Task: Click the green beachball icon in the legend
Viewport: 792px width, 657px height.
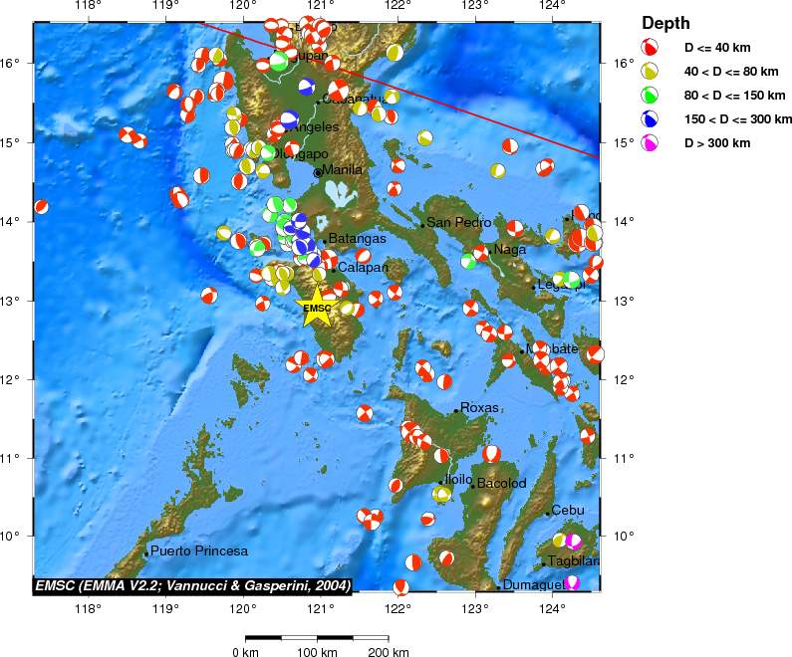Action: click(x=650, y=95)
